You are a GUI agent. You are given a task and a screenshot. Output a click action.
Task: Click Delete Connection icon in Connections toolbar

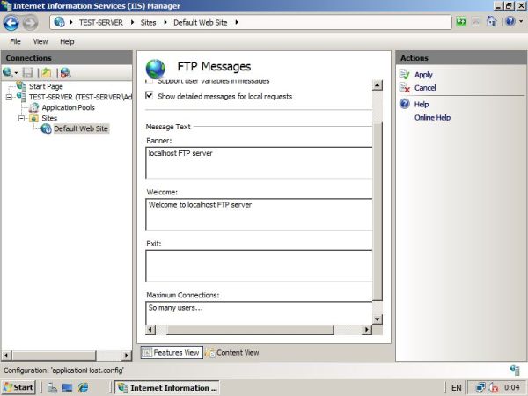tap(65, 72)
